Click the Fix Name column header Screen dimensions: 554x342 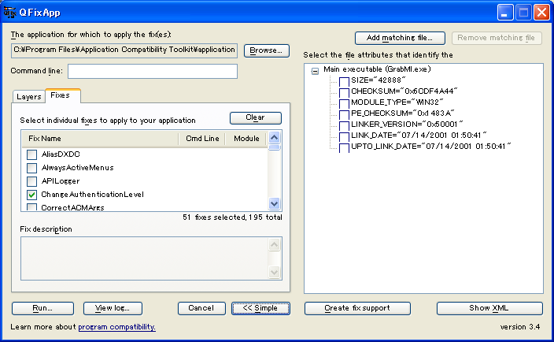[x=100, y=139]
